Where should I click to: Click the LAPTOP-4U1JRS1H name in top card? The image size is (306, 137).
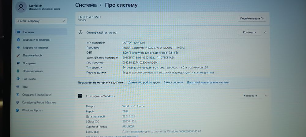pos(90,17)
